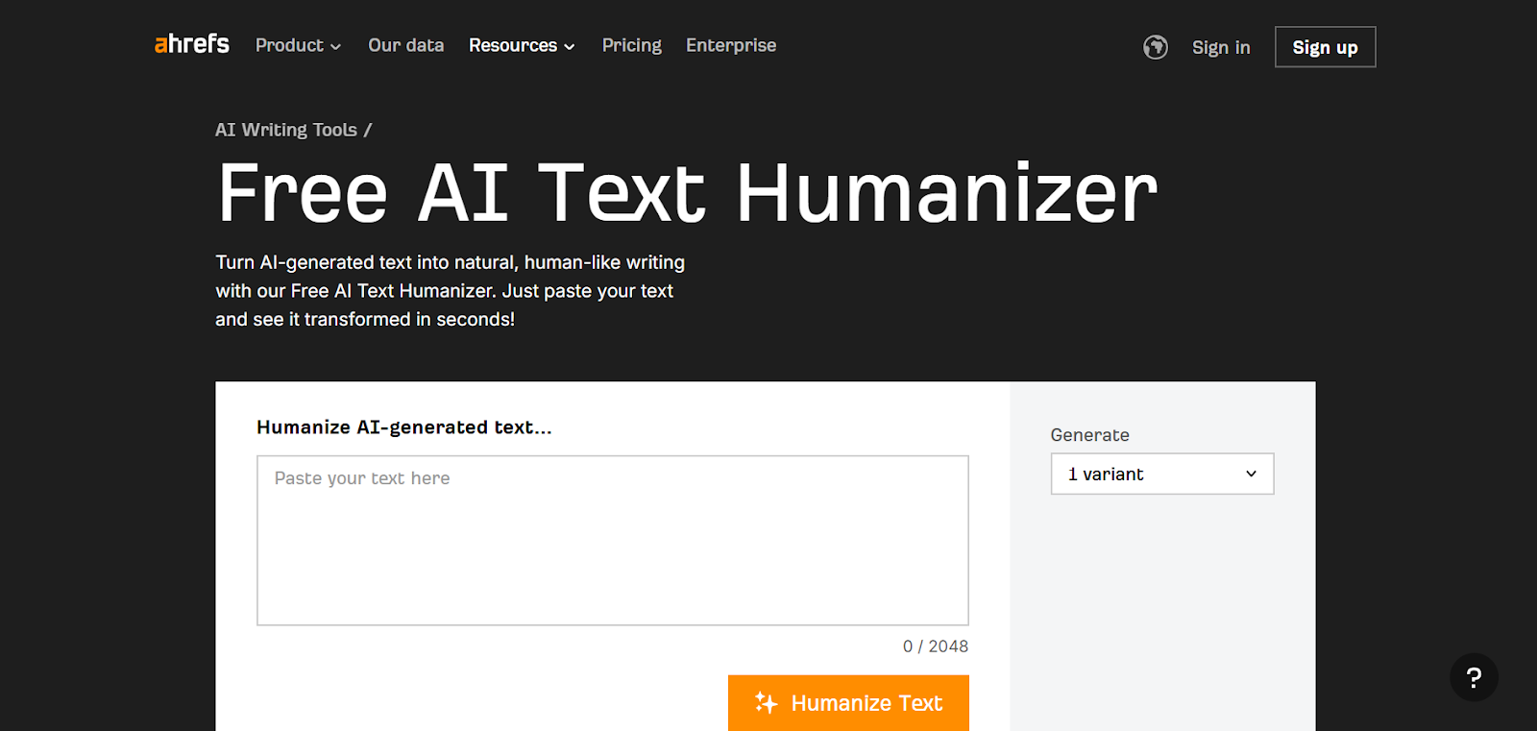Open the Enterprise page
Viewport: 1537px width, 731px height.
(x=731, y=45)
